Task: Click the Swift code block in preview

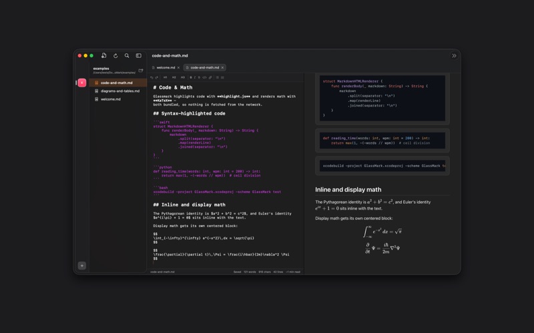Action: (382, 98)
